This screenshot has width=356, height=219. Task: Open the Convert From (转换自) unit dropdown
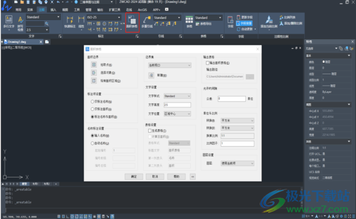[237, 121]
